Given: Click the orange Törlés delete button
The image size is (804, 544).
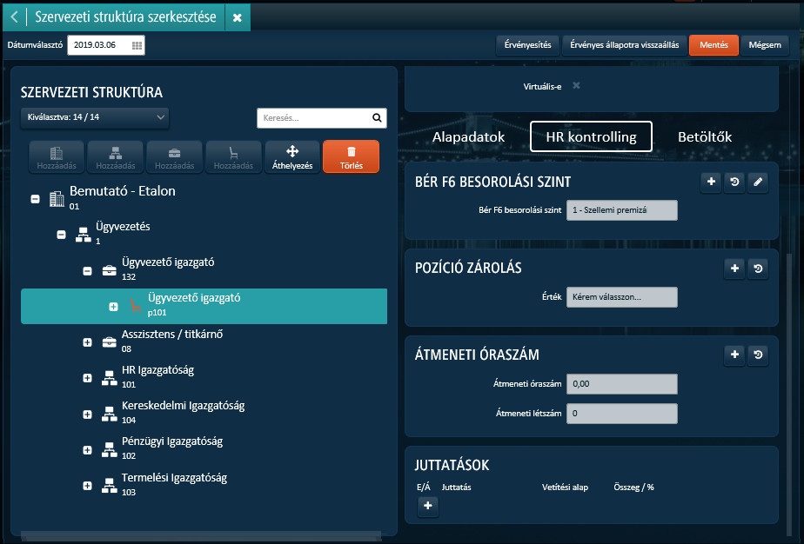Looking at the screenshot, I should (352, 156).
